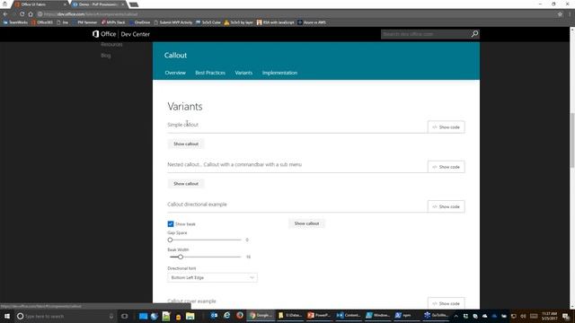The height and width of the screenshot is (323, 575).
Task: Open the Resources sidebar link
Action: point(111,44)
